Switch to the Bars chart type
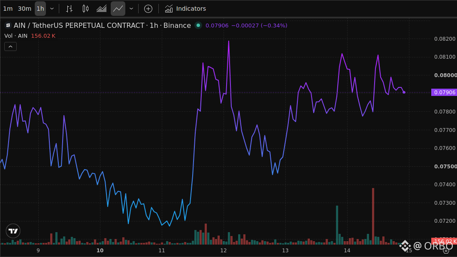Image resolution: width=457 pixels, height=257 pixels. pos(69,9)
